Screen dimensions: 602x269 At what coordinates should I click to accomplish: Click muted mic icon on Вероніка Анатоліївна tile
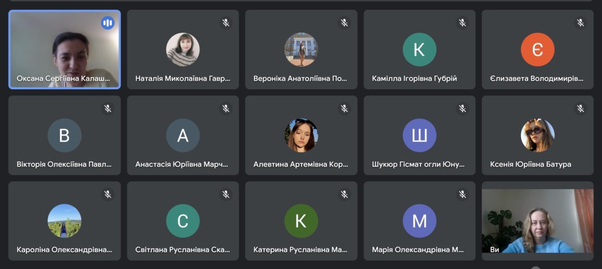(x=344, y=23)
